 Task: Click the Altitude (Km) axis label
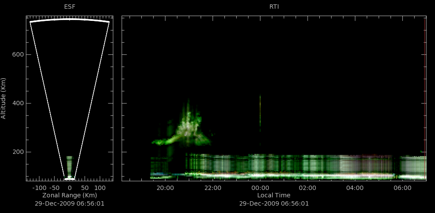pos(3,98)
